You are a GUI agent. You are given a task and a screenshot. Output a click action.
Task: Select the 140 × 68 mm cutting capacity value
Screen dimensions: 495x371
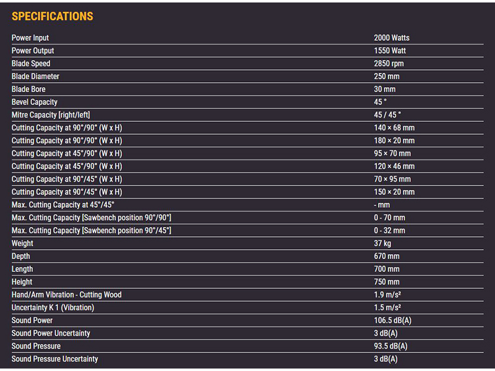[394, 128]
